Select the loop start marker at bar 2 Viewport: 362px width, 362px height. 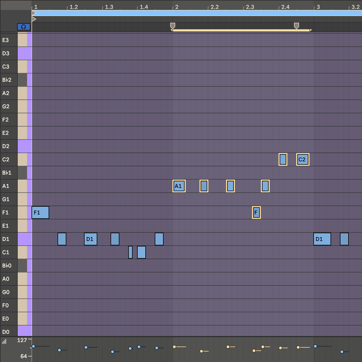(x=172, y=26)
